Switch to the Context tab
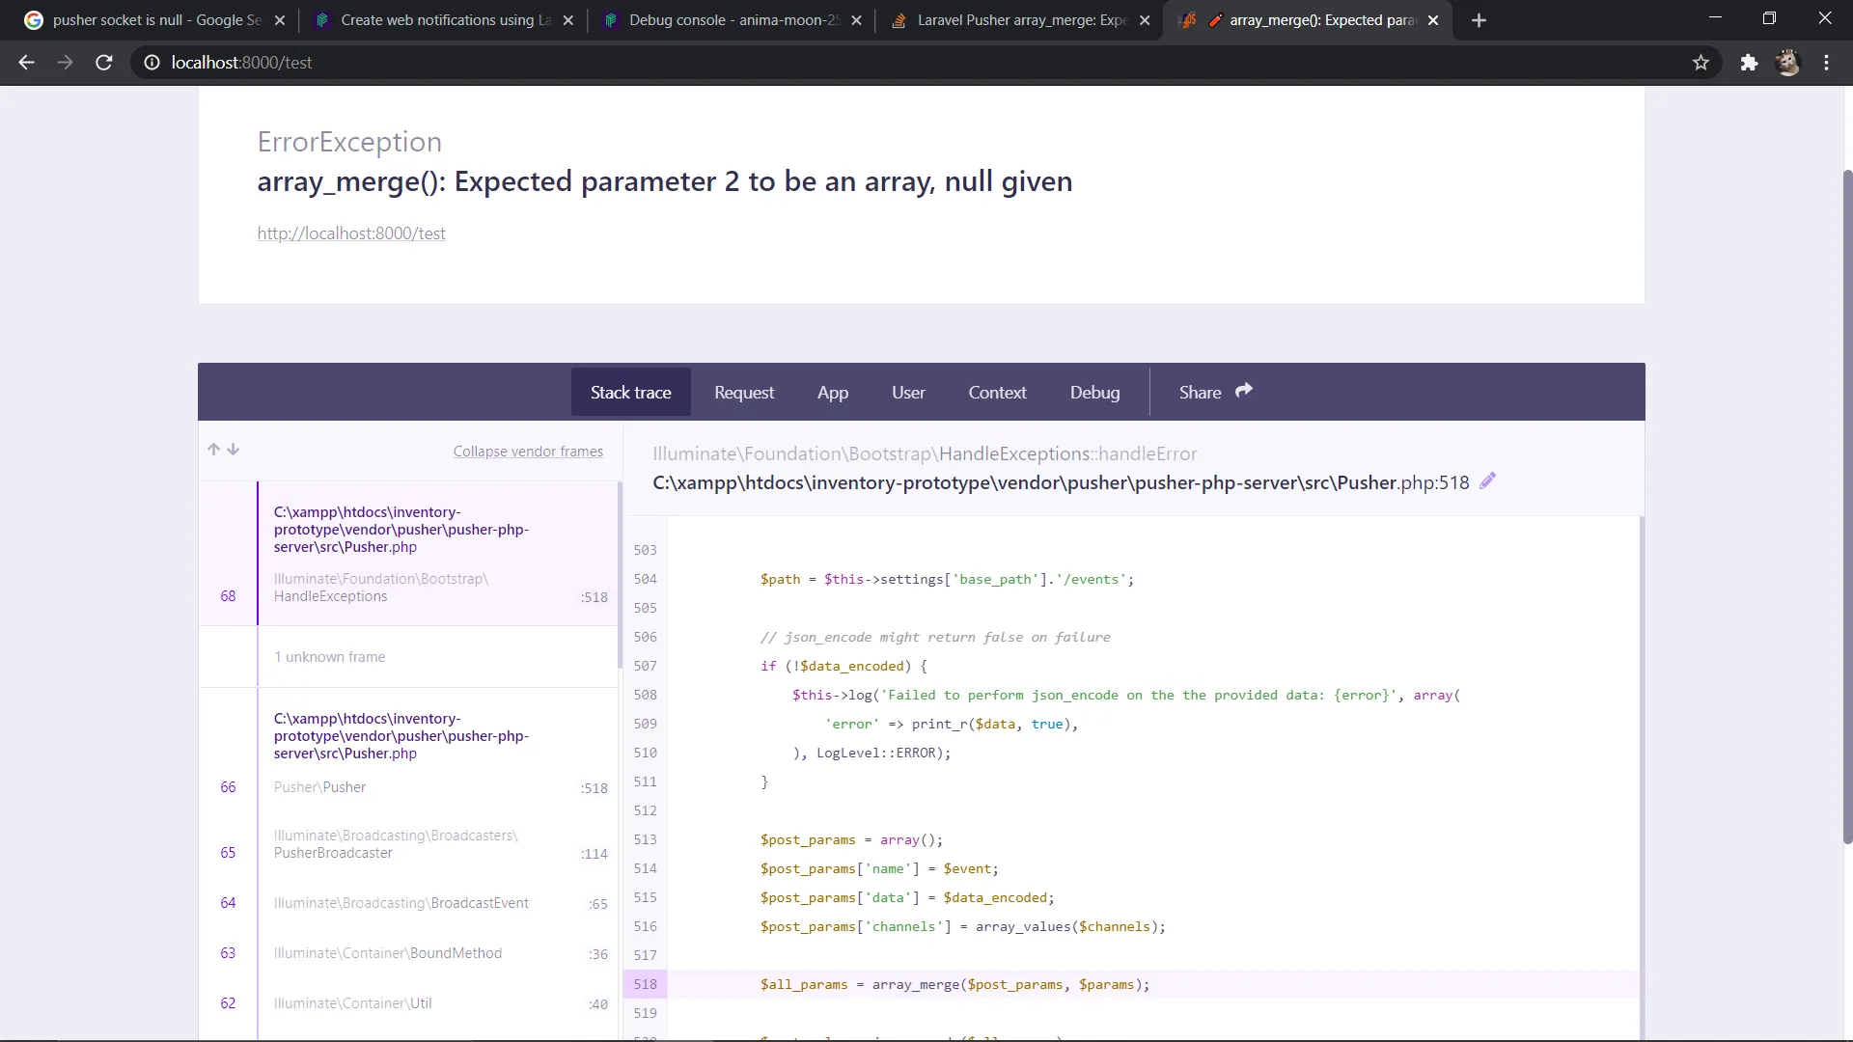The width and height of the screenshot is (1853, 1042). click(x=997, y=393)
